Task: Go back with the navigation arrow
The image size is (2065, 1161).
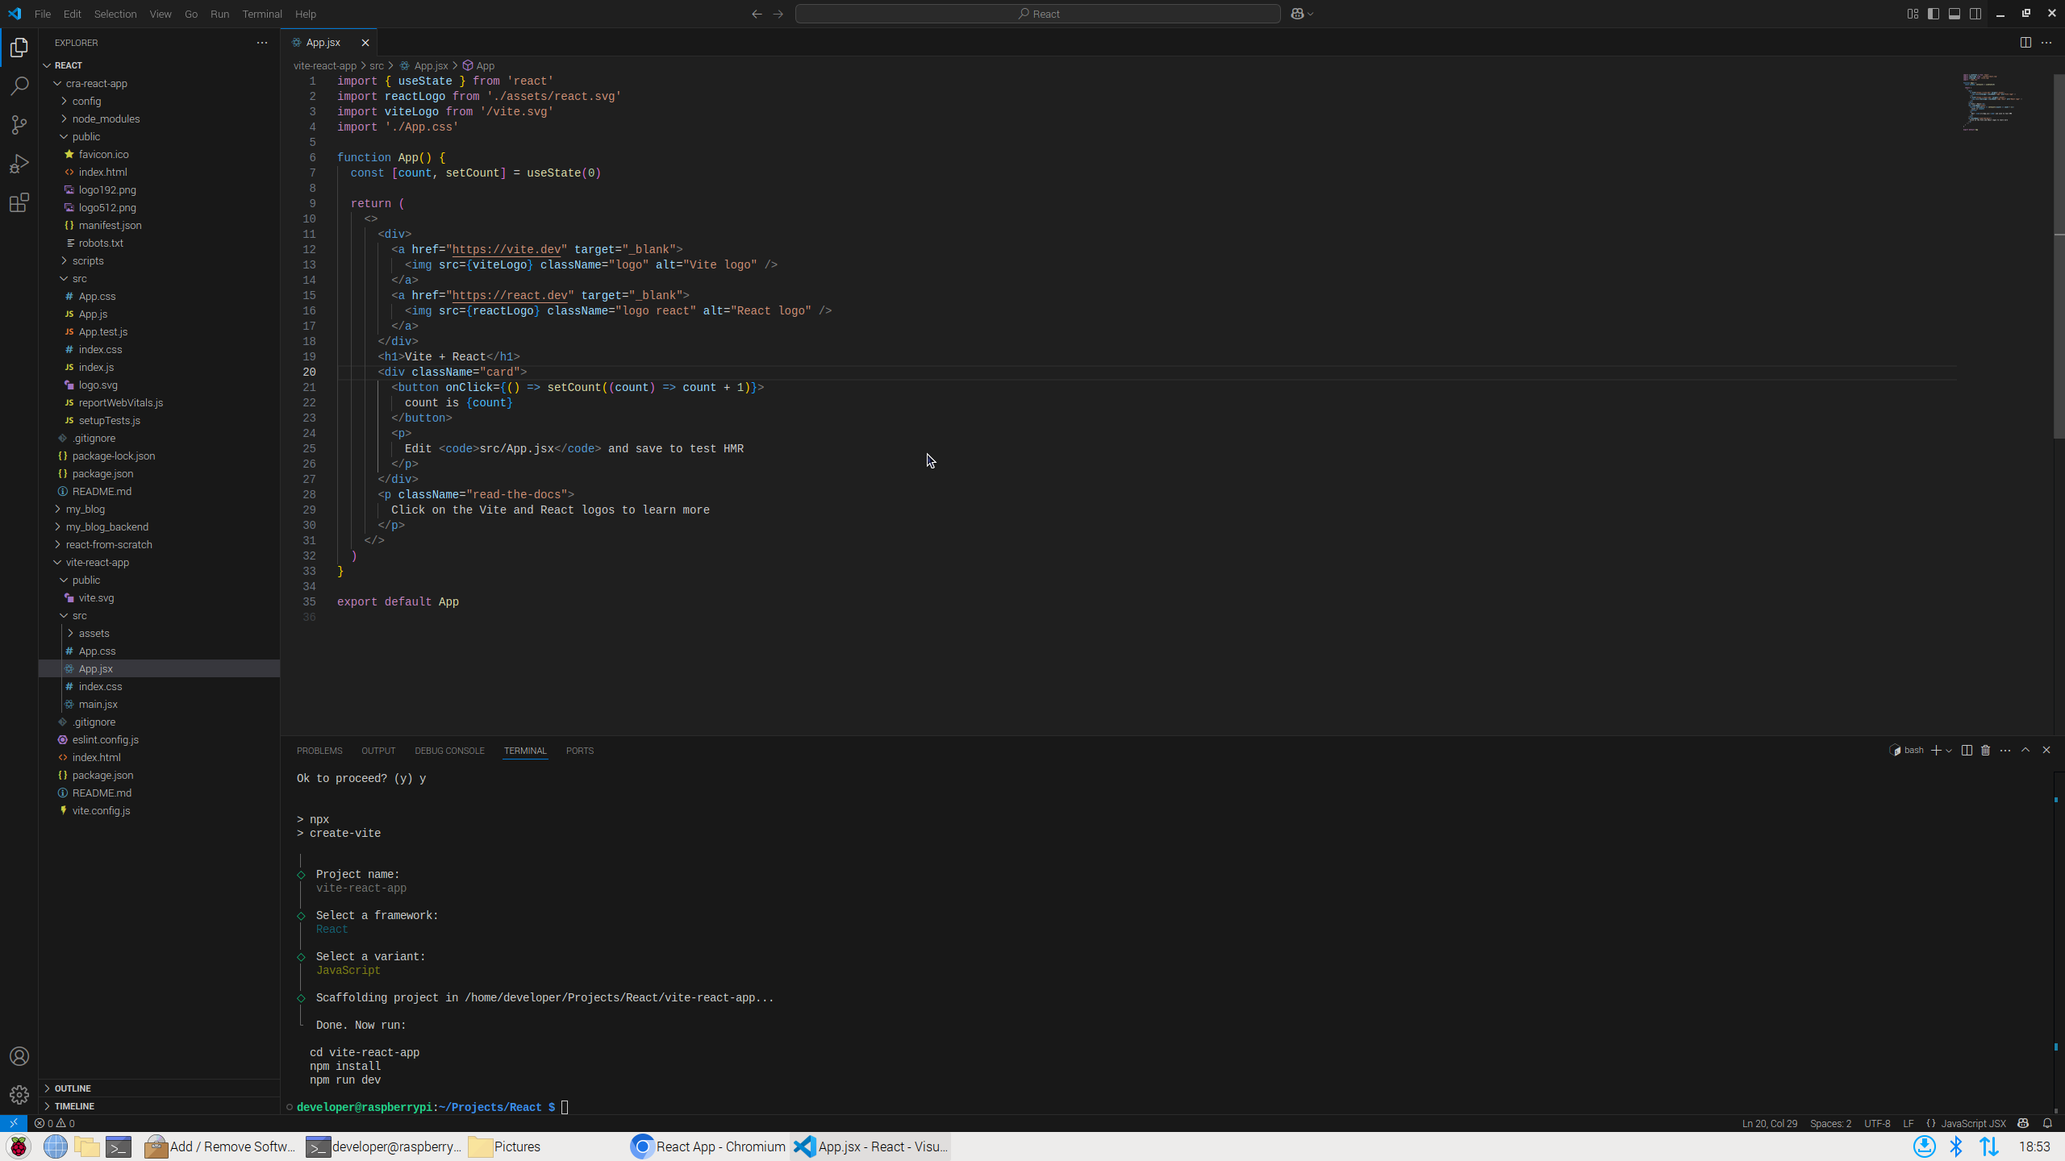Action: (757, 14)
